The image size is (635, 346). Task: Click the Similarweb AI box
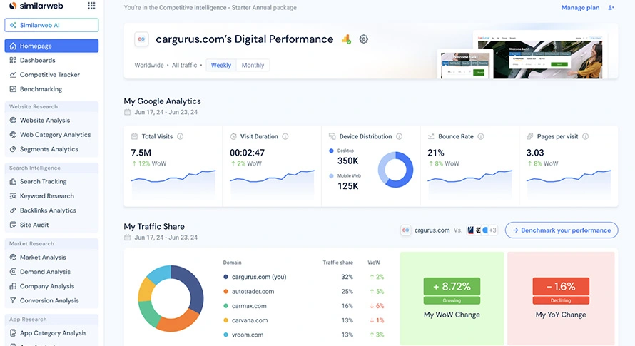(x=51, y=25)
